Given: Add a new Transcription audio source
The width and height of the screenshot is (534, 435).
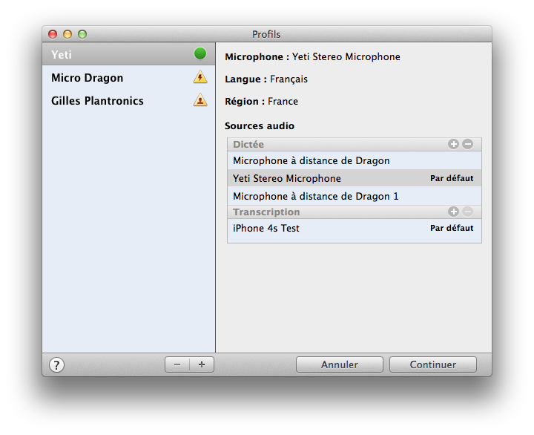Looking at the screenshot, I should pyautogui.click(x=453, y=212).
